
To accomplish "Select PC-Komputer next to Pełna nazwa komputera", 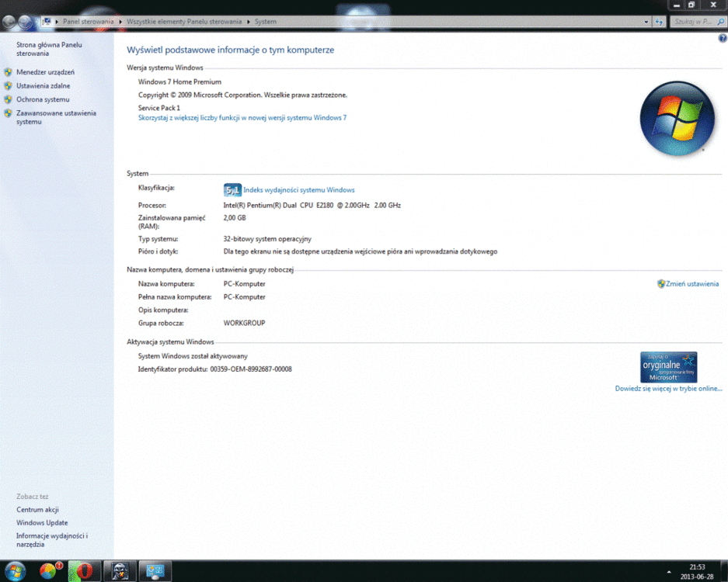I will coord(244,297).
